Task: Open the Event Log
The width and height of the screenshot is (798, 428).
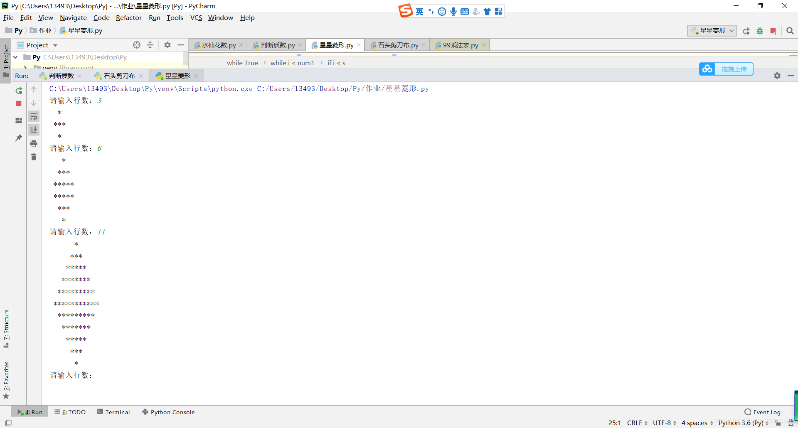Action: pyautogui.click(x=763, y=412)
